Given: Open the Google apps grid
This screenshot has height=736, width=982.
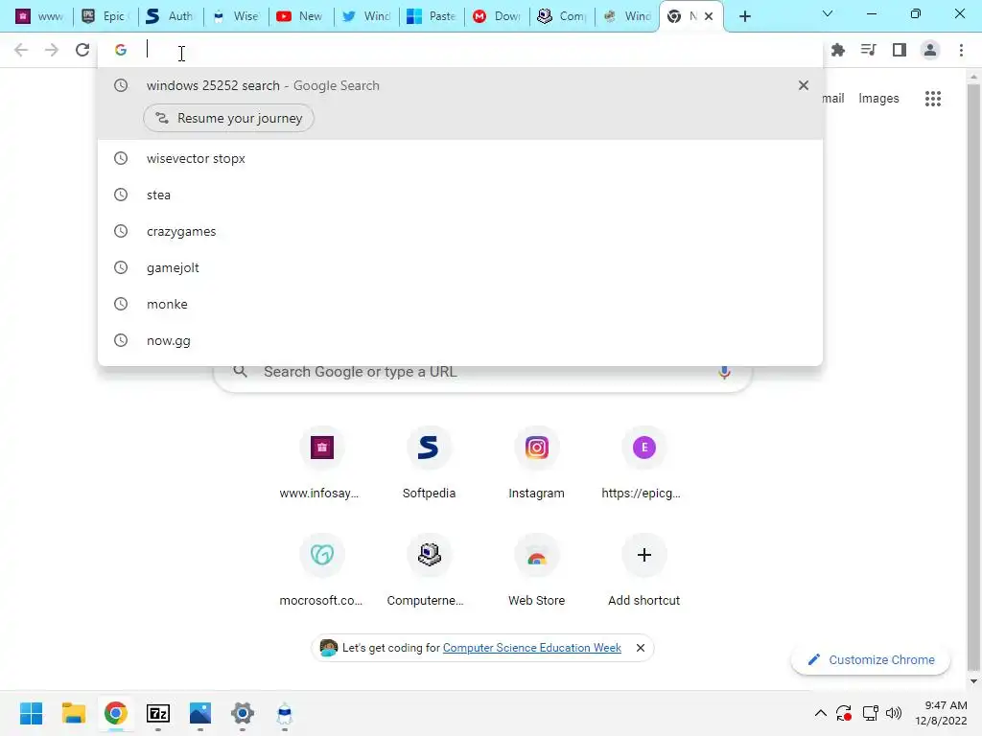Looking at the screenshot, I should [x=932, y=99].
